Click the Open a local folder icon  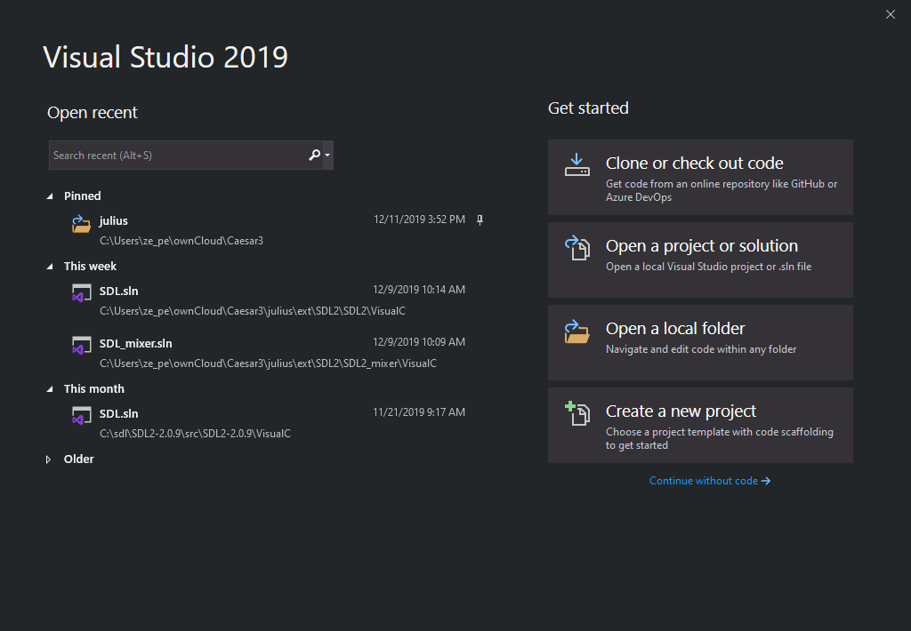click(x=576, y=331)
